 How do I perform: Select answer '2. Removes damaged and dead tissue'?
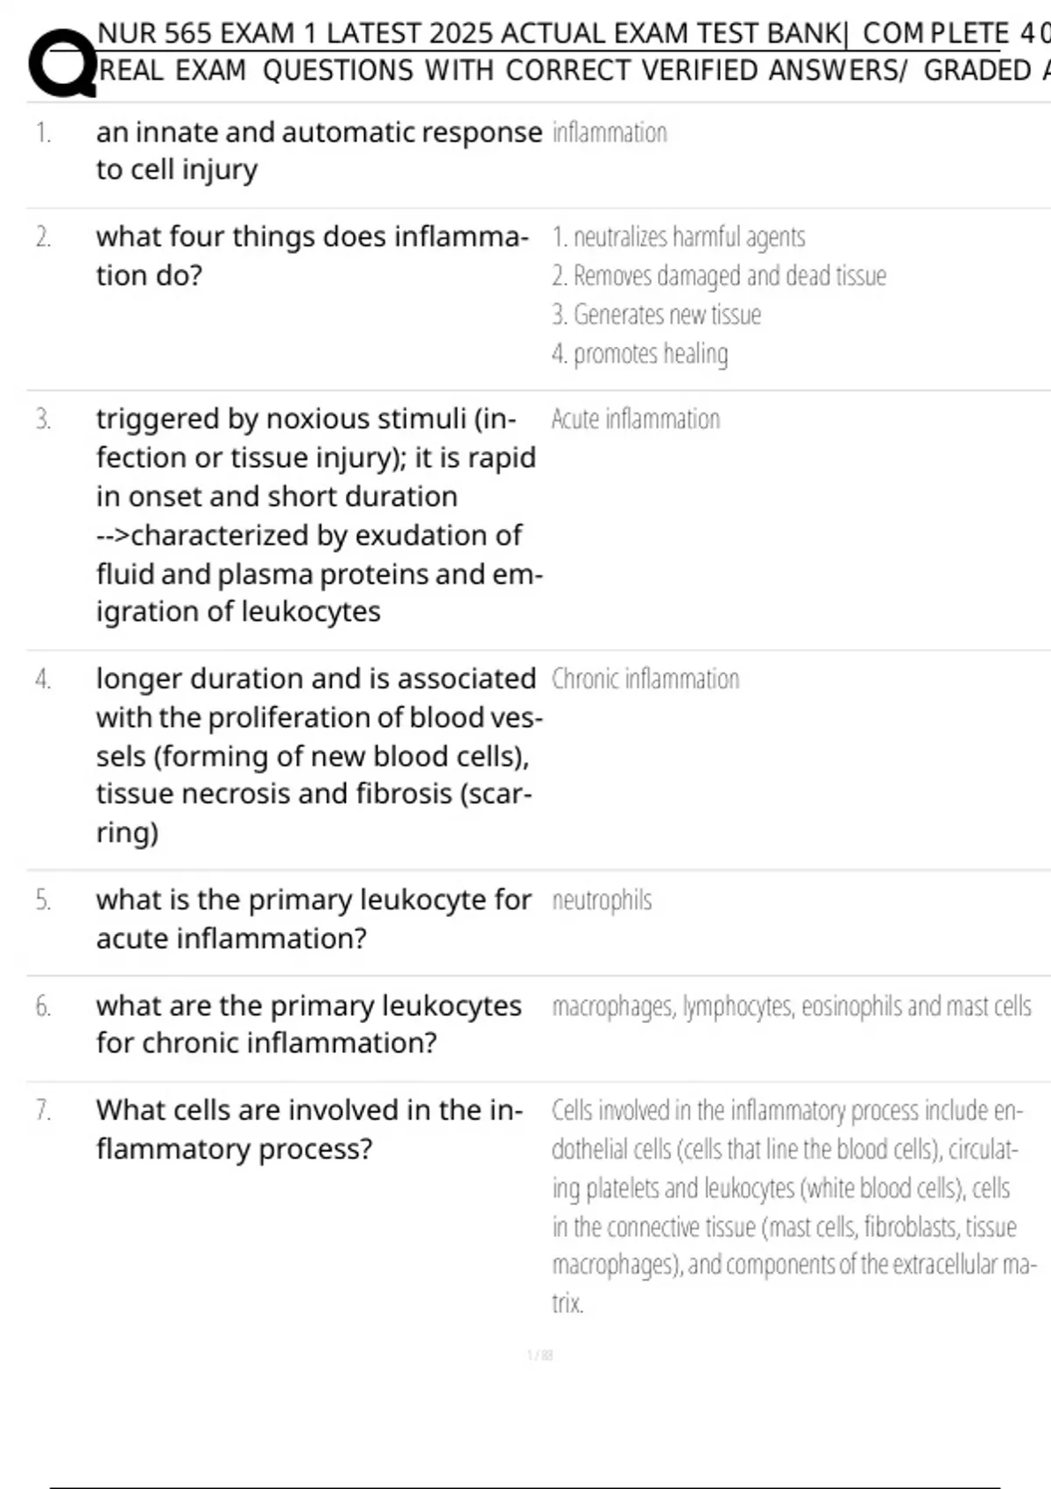718,276
